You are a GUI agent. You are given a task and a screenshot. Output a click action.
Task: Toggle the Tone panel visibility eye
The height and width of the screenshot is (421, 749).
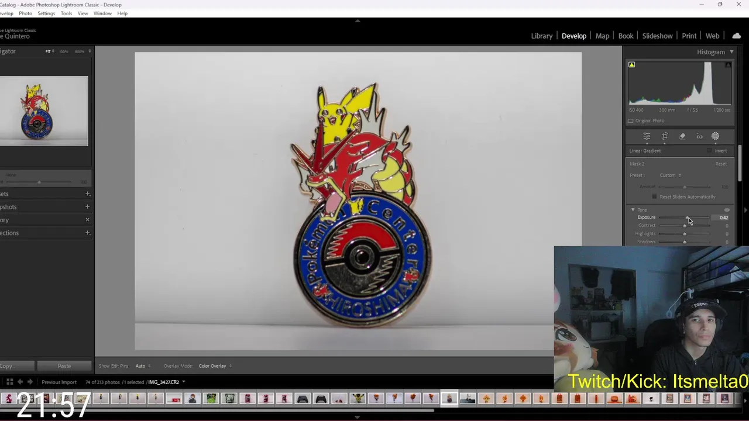(727, 210)
